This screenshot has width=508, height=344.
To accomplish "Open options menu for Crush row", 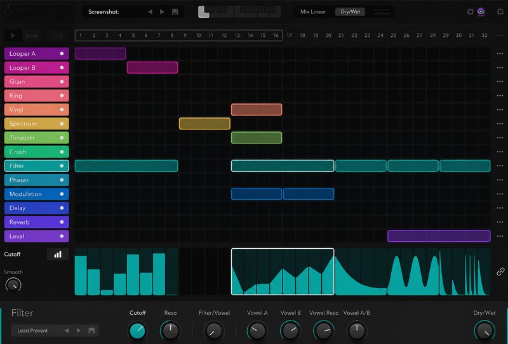I will [x=500, y=152].
